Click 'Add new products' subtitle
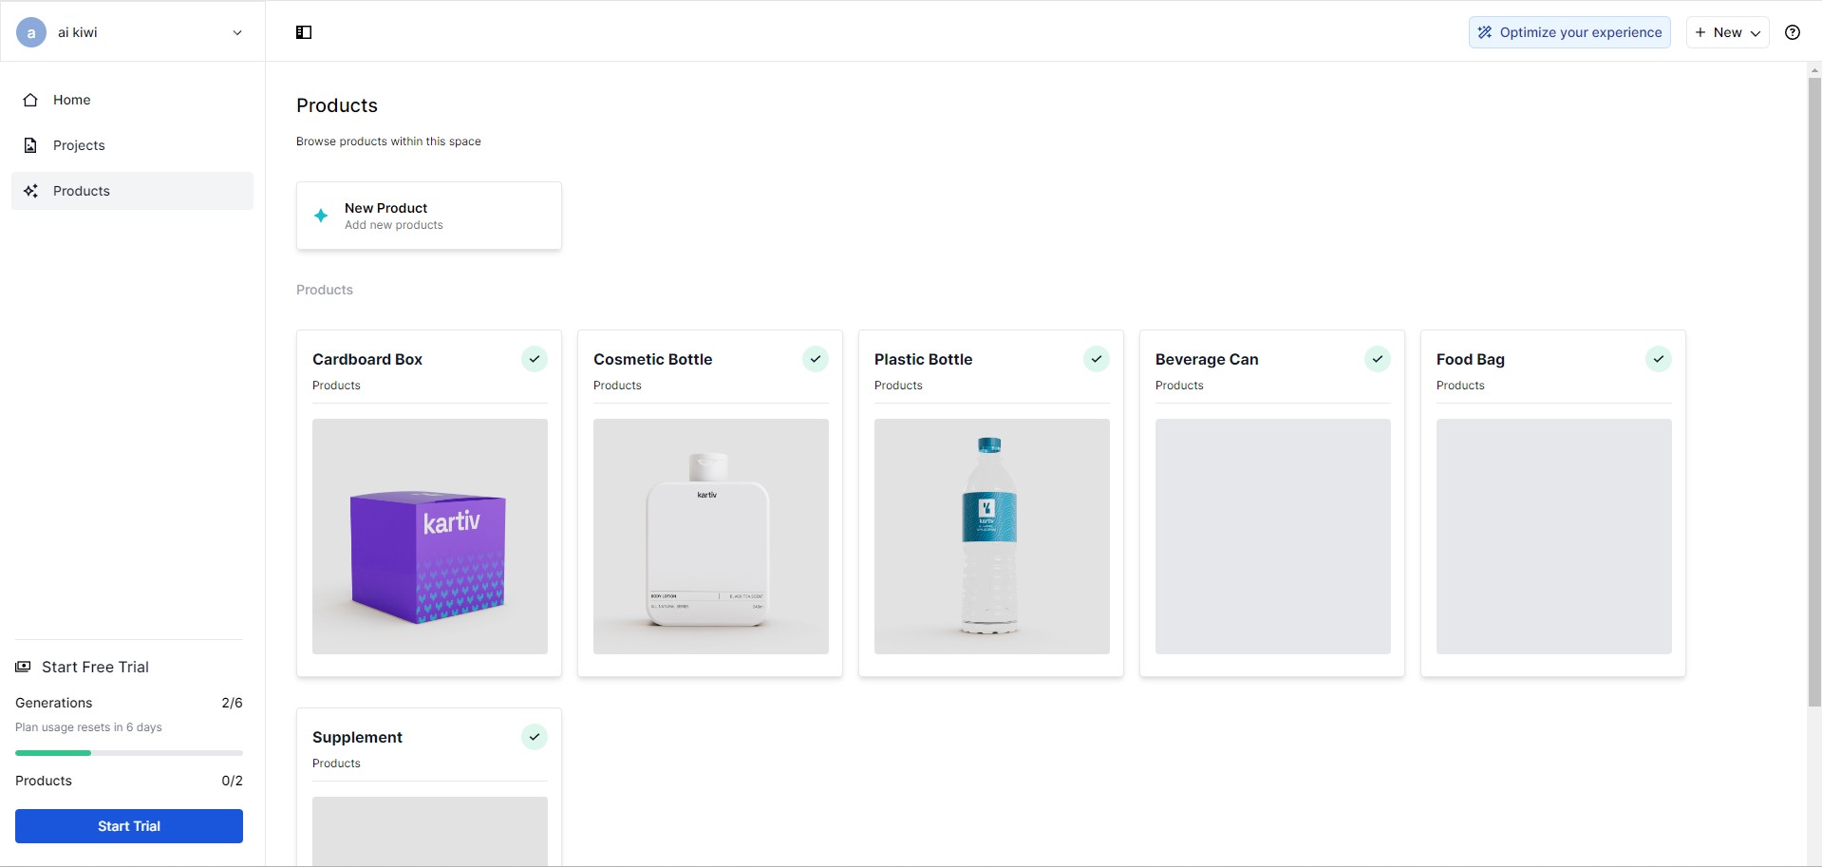 (394, 225)
